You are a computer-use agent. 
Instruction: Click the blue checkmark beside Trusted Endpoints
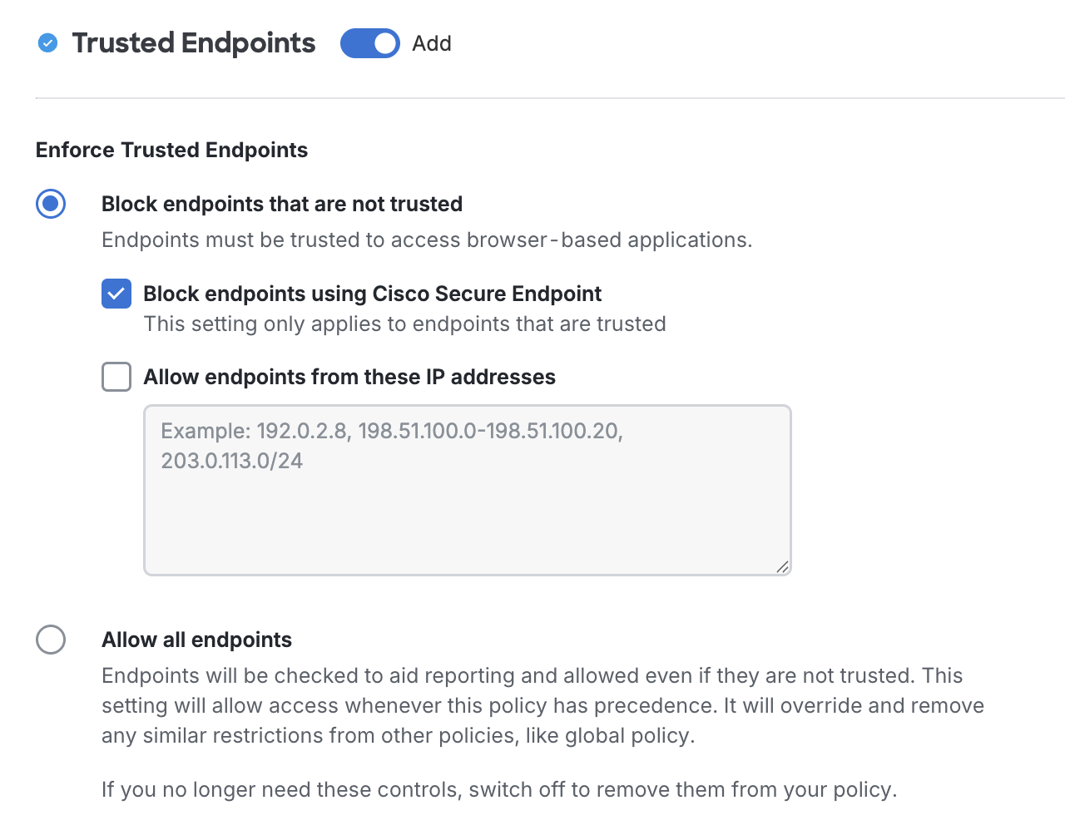pyautogui.click(x=47, y=42)
